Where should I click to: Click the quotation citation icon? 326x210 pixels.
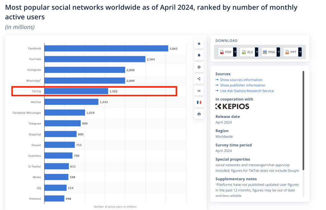199,91
